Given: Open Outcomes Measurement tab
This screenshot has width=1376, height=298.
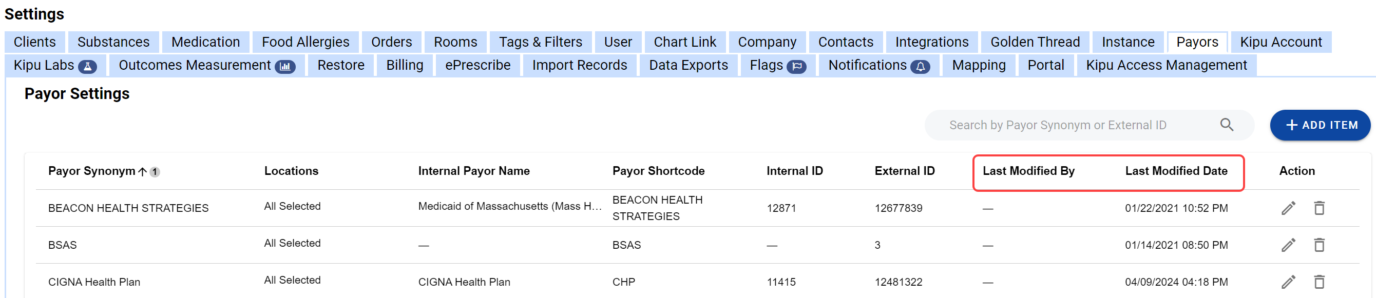Looking at the screenshot, I should click(x=206, y=65).
